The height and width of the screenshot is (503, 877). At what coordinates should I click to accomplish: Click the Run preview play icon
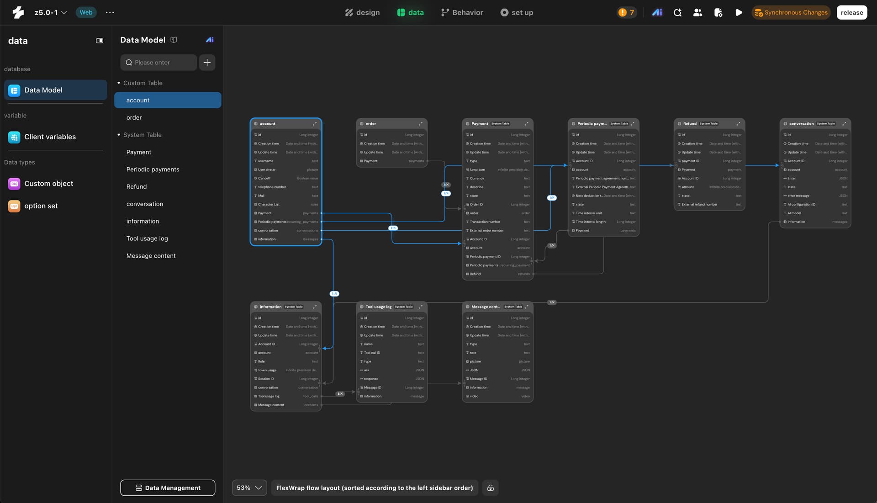[739, 12]
